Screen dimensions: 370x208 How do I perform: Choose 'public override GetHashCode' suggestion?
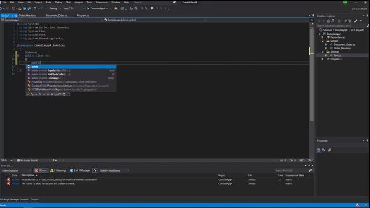click(x=71, y=75)
